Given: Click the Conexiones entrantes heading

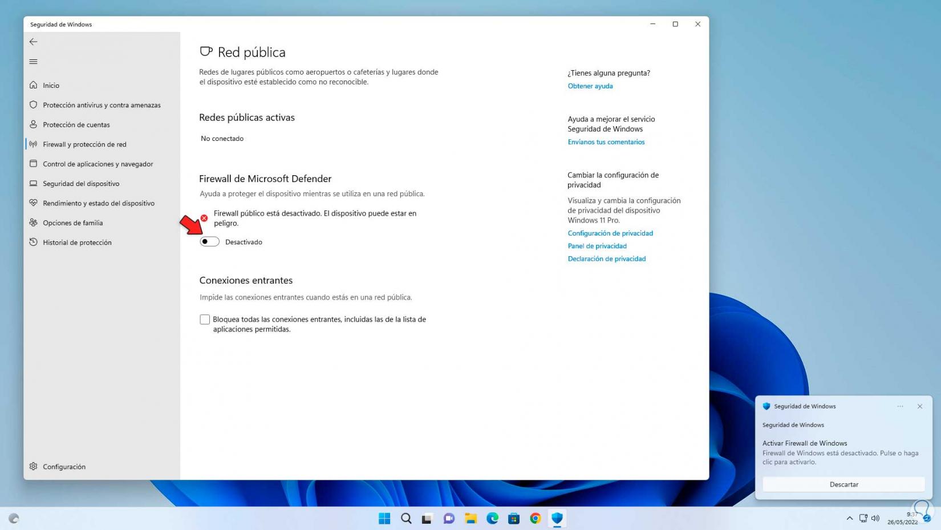Looking at the screenshot, I should tap(246, 280).
